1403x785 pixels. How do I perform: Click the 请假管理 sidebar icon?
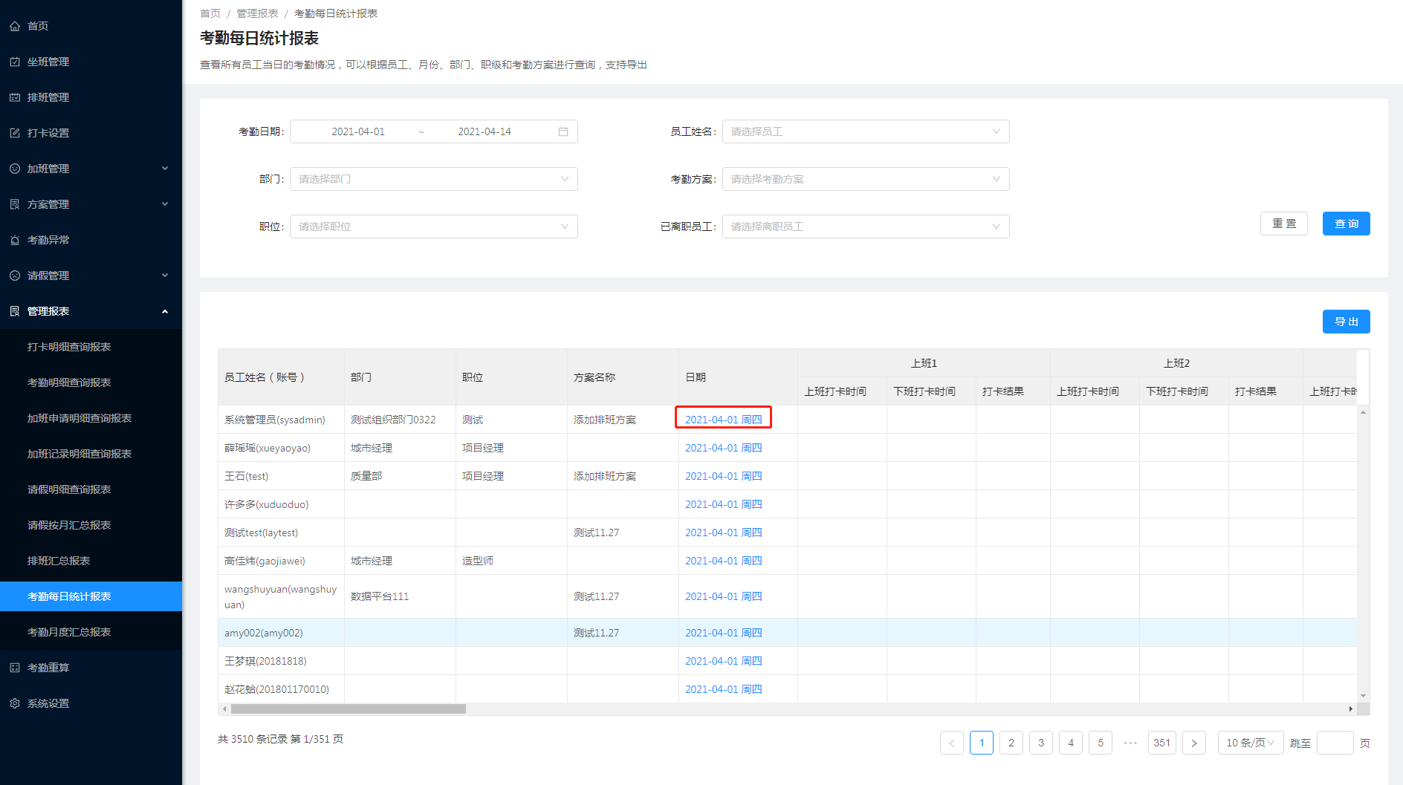click(x=15, y=276)
